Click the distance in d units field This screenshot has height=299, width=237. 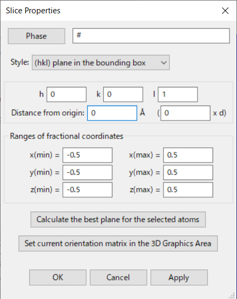pos(185,113)
